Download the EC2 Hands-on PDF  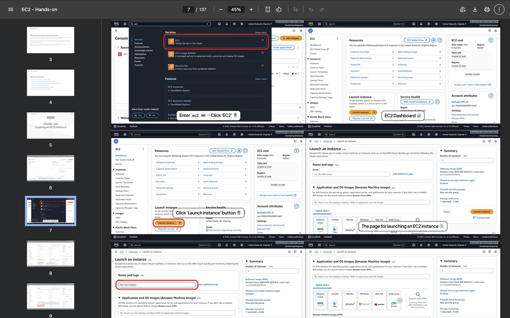pos(475,9)
